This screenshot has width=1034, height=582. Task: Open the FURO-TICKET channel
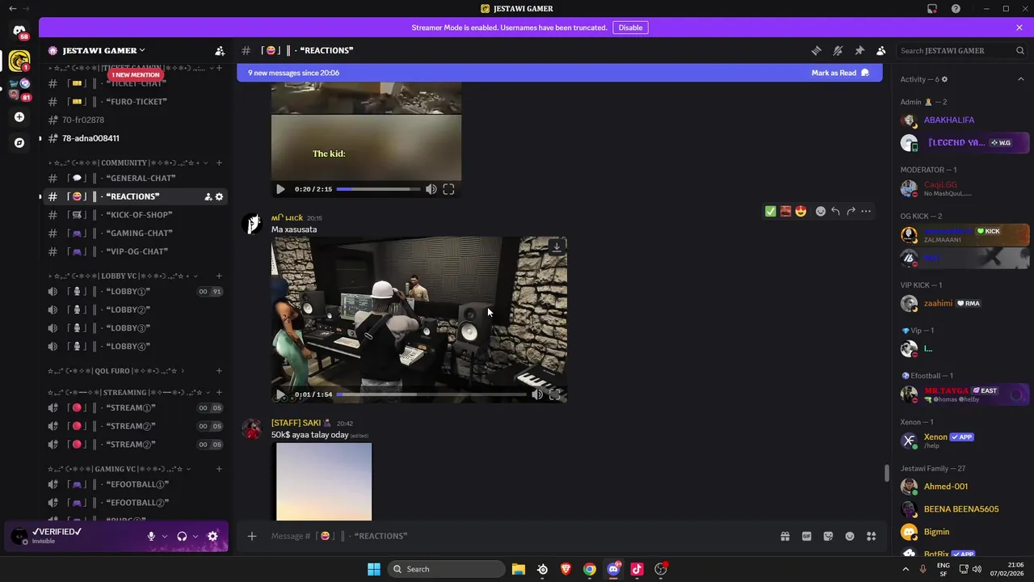click(136, 102)
